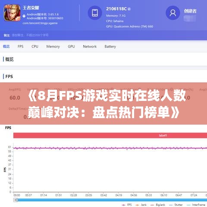Click the GPU Qualcomm Adreno 660 text
The image size is (207, 207).
click(129, 26)
